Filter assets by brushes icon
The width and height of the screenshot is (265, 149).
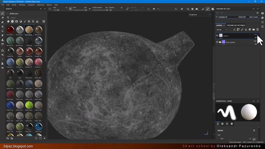click(25, 22)
